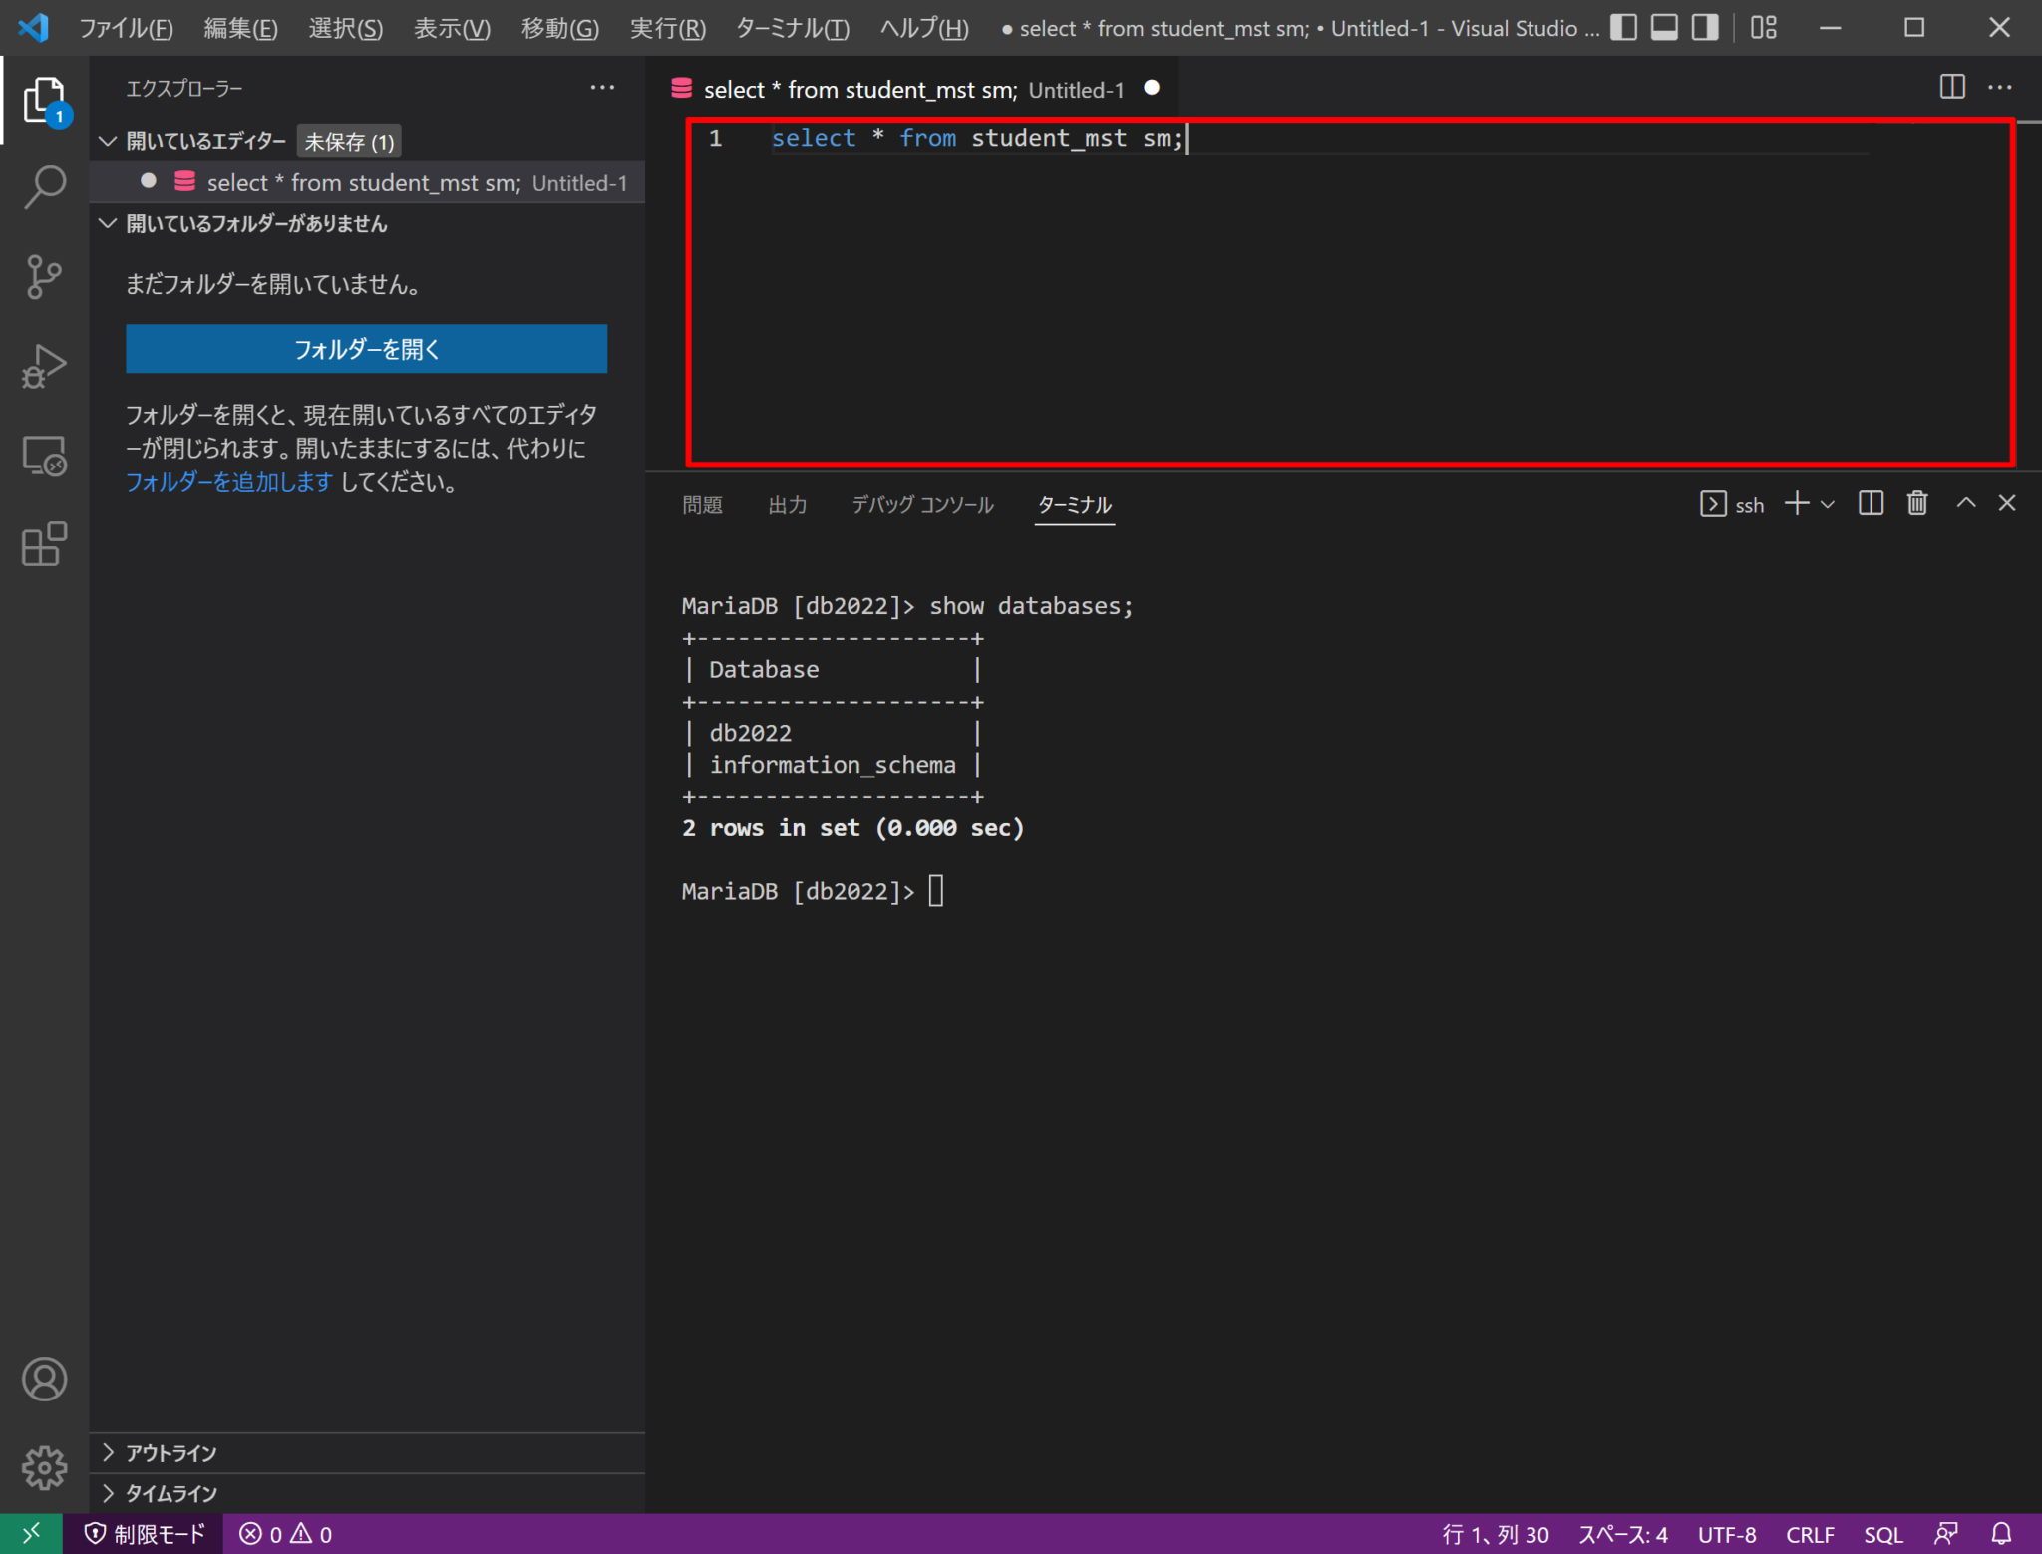The width and height of the screenshot is (2042, 1554).
Task: Click the フォルダーを開く button
Action: coord(366,349)
